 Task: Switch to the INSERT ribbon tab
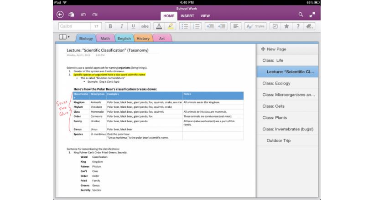[x=187, y=16]
